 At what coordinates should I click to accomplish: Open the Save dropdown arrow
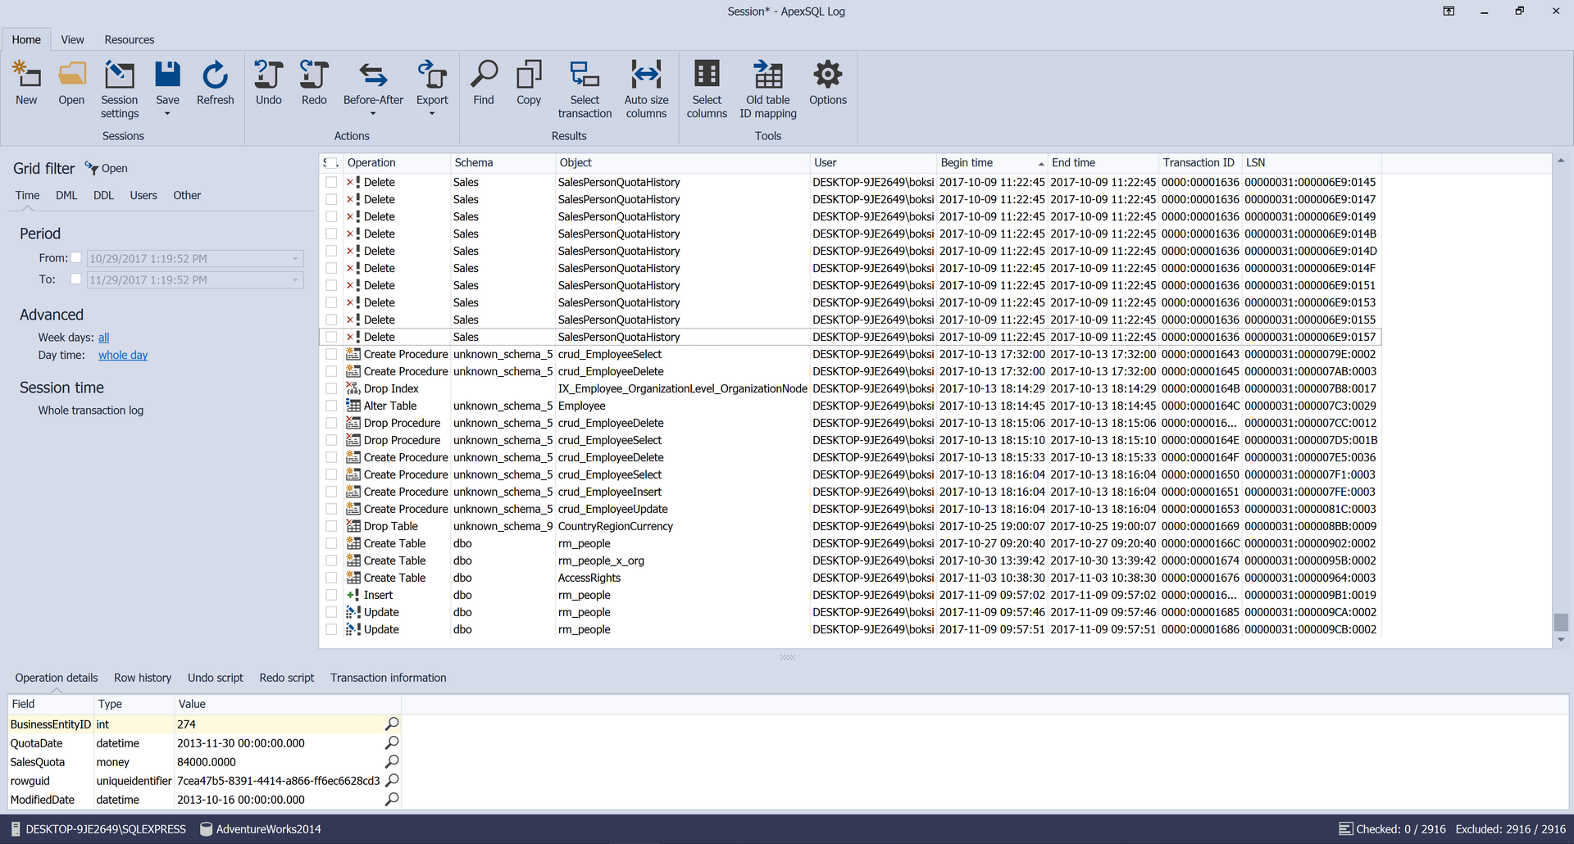[x=167, y=114]
